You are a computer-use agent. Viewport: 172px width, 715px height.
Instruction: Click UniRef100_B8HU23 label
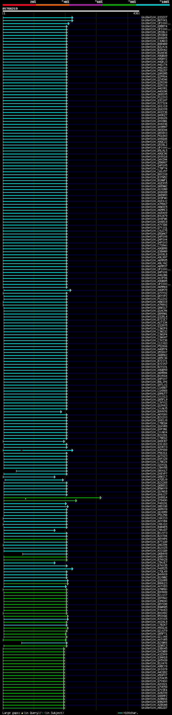pyautogui.click(x=154, y=583)
